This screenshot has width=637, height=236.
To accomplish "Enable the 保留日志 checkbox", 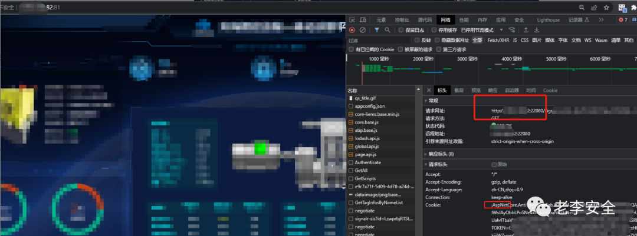I will pyautogui.click(x=401, y=30).
